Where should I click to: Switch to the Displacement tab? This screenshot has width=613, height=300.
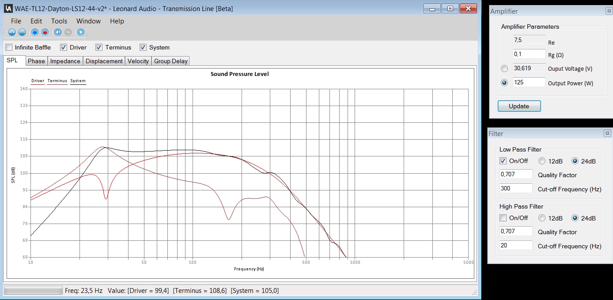pos(104,61)
